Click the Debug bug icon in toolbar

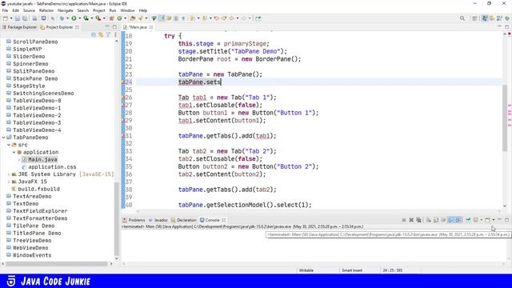tap(62, 18)
